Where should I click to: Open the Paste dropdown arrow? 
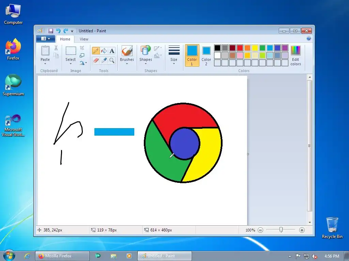[x=45, y=64]
